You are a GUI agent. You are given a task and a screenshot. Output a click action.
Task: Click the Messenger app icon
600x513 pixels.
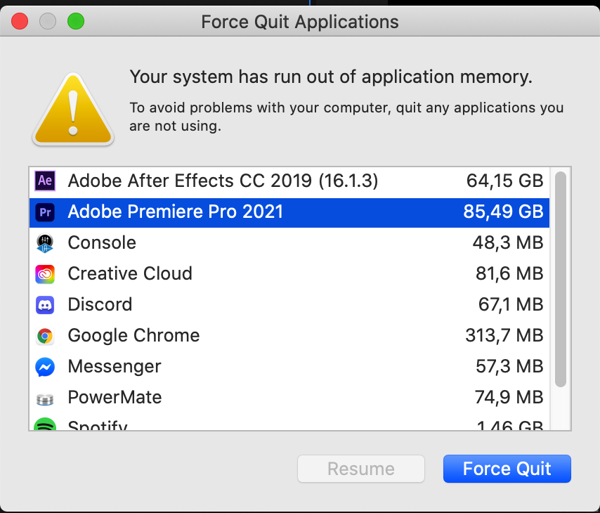click(x=45, y=367)
